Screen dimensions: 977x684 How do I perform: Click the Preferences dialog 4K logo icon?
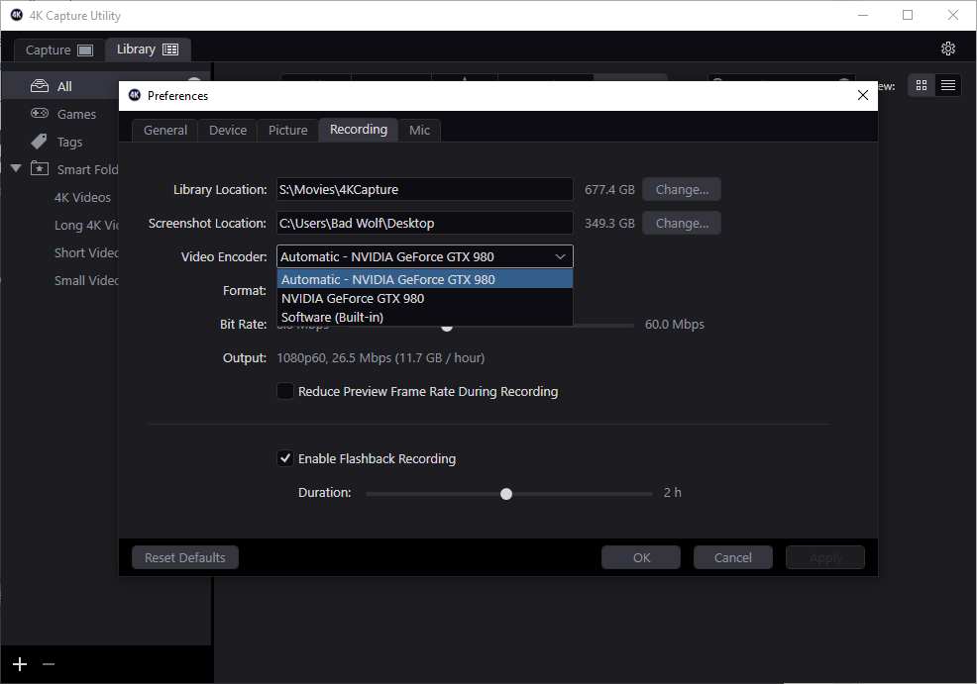tap(135, 95)
